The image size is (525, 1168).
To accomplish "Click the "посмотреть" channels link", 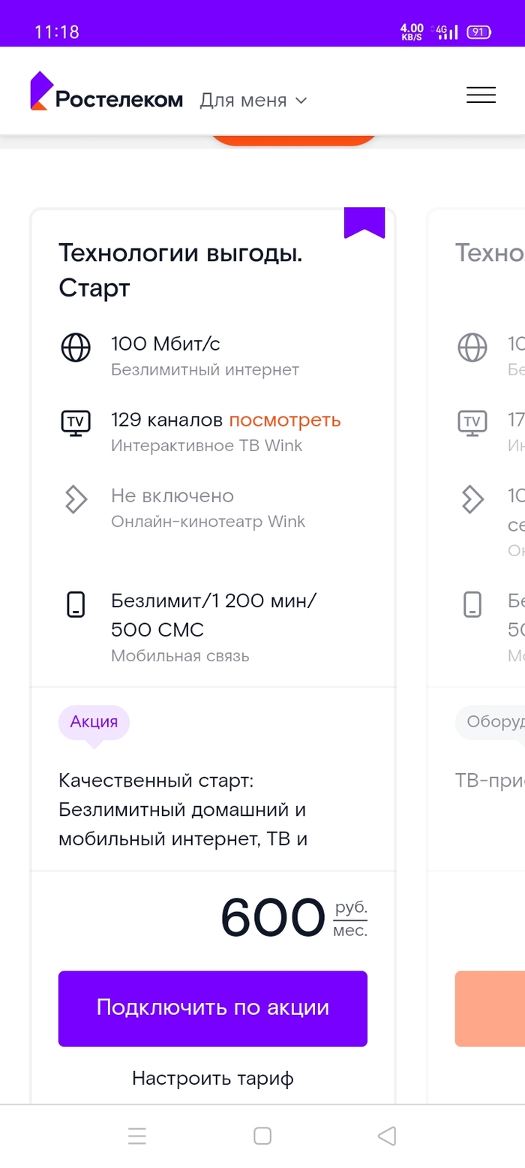I will (x=285, y=420).
